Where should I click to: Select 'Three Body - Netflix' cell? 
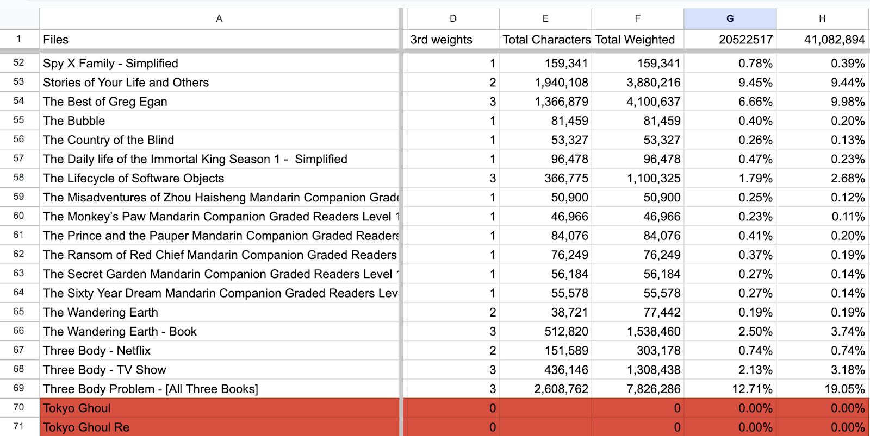(x=219, y=351)
